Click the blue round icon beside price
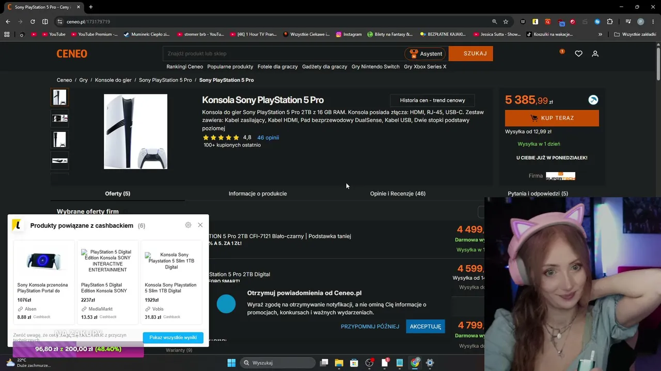The image size is (661, 371). point(593,100)
